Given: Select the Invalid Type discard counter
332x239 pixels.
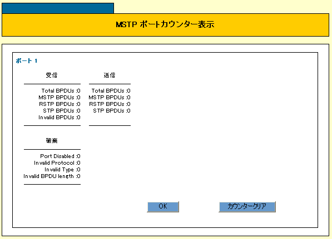Looking at the screenshot, I should pos(62,170).
